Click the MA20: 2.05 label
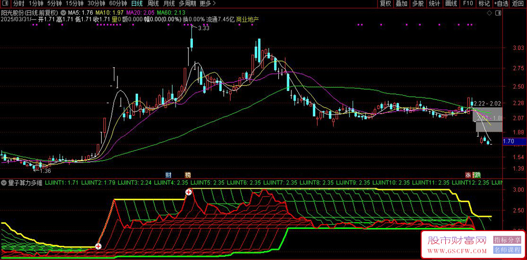 click(x=140, y=13)
